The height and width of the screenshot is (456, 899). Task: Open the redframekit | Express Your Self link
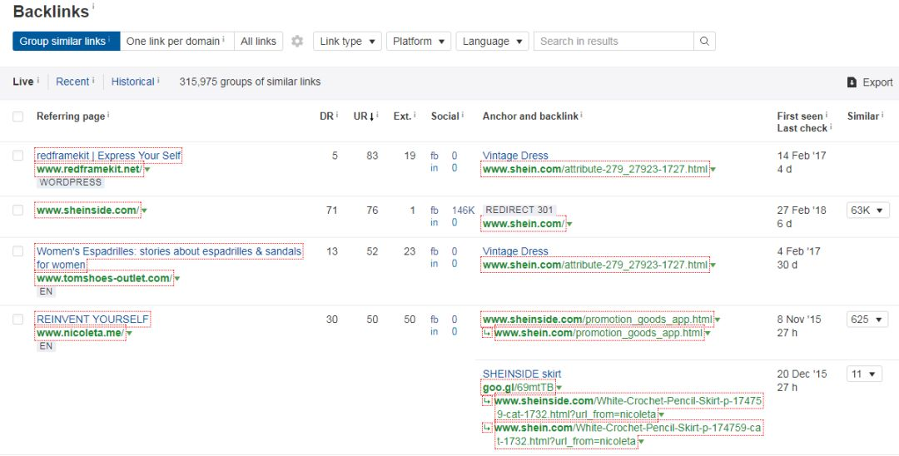coord(108,156)
